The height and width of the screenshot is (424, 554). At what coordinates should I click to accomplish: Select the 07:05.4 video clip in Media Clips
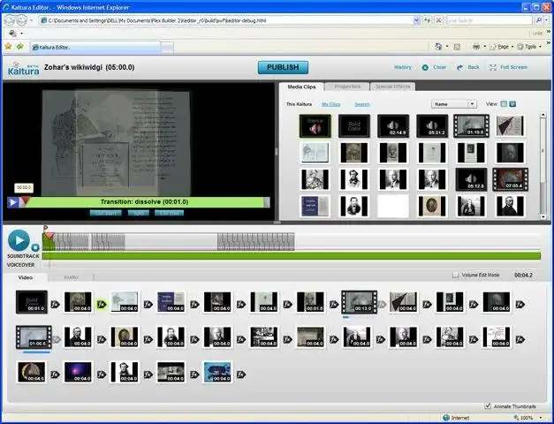pos(510,179)
